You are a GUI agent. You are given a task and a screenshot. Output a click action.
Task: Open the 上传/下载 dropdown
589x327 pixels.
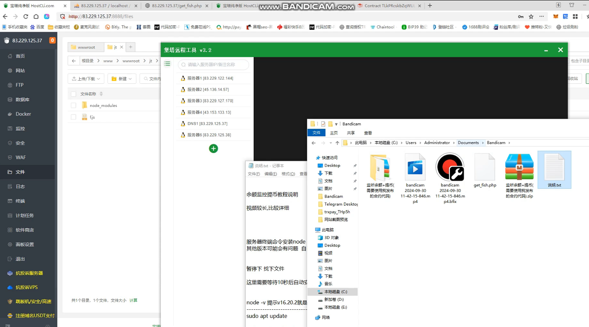(x=86, y=79)
